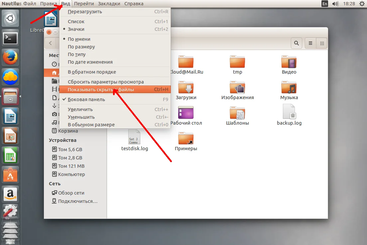Open Ubuntu Software Center icon
The height and width of the screenshot is (245, 367).
pos(10,175)
